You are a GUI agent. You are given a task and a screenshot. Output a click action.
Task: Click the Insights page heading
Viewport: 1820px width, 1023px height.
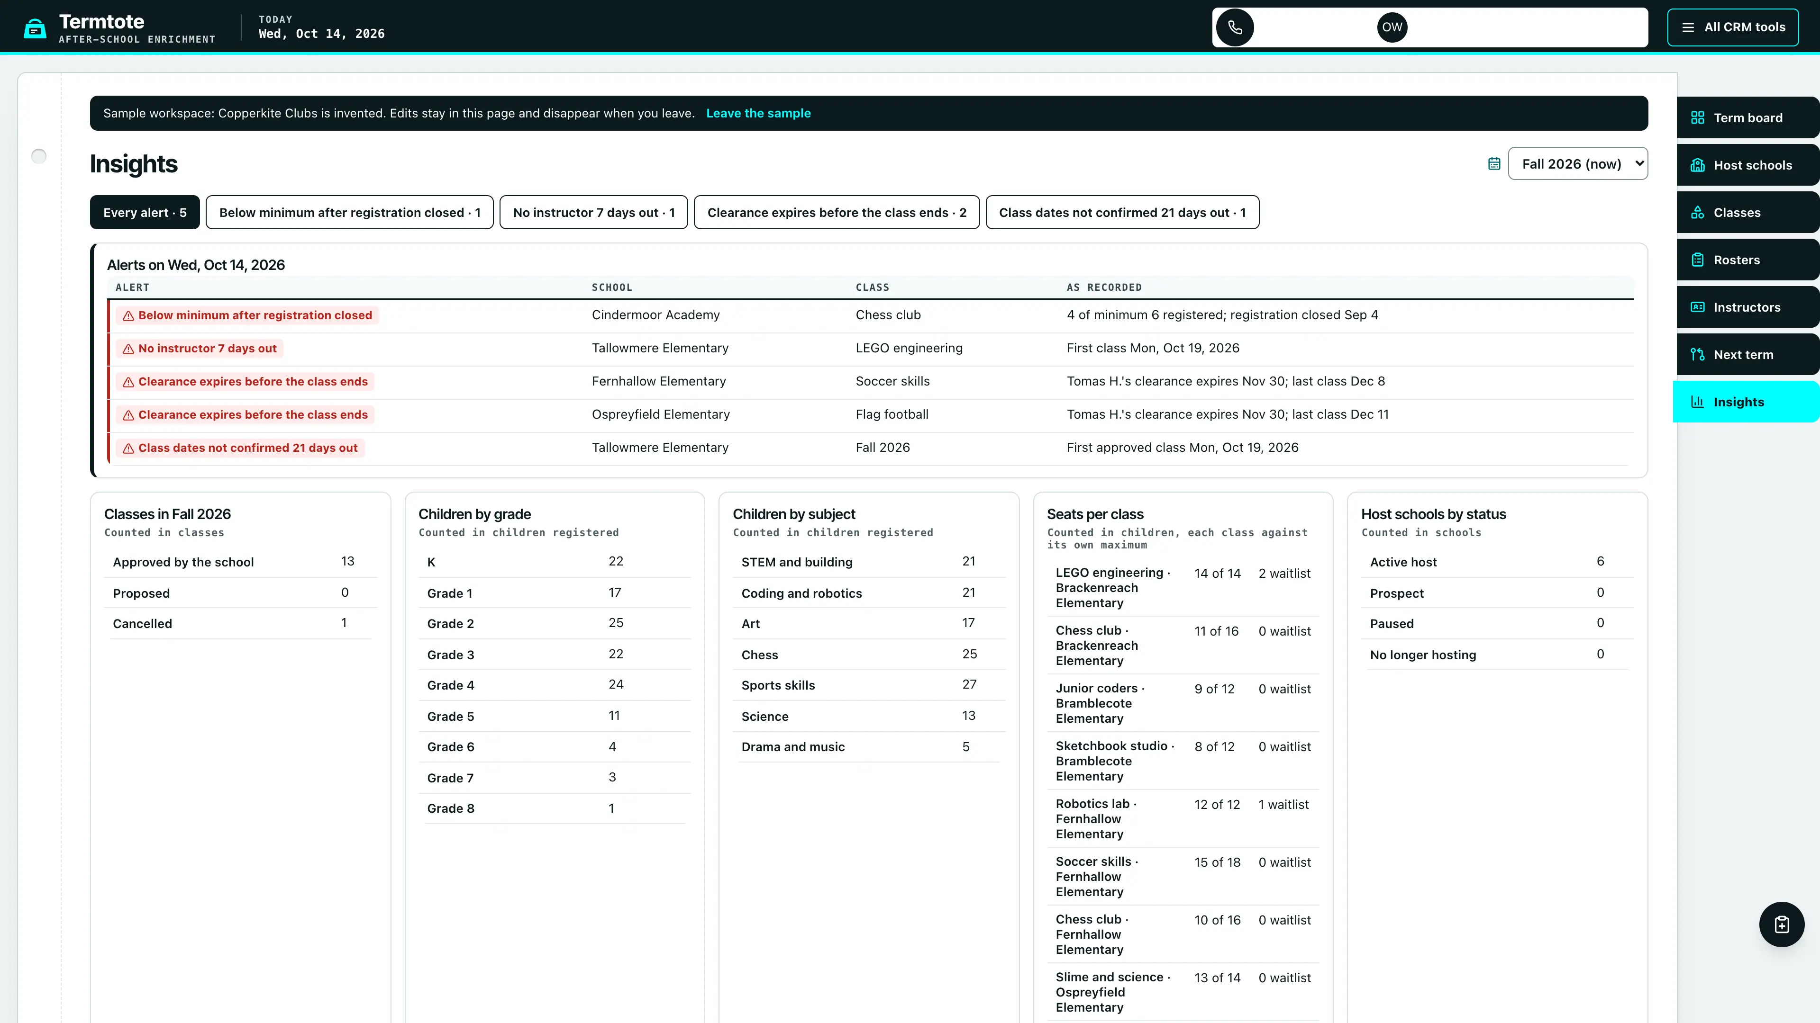(134, 164)
